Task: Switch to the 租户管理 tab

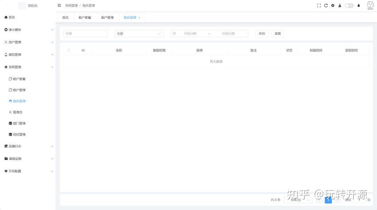Action: click(107, 17)
